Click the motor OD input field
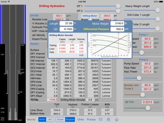Viewport: 164px width, 123px height. coord(67,29)
